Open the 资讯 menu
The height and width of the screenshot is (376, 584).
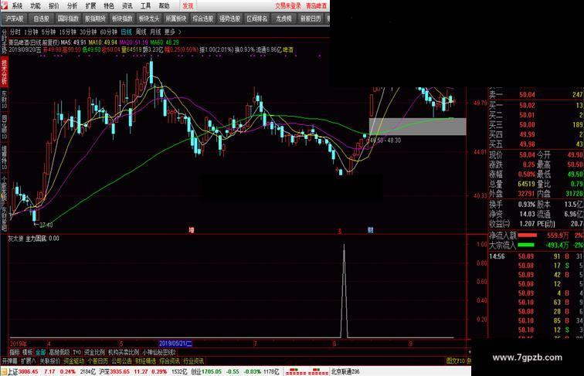tap(127, 5)
